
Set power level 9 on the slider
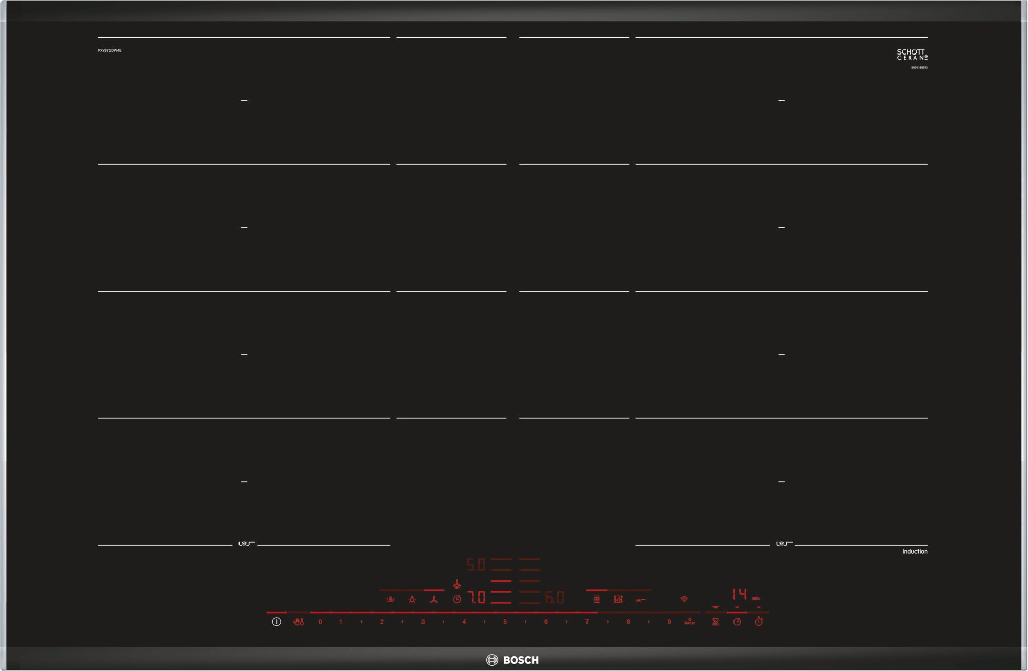tap(669, 622)
